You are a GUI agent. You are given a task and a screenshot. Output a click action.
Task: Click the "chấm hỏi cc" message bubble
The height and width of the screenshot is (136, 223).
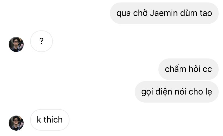pos(188,69)
